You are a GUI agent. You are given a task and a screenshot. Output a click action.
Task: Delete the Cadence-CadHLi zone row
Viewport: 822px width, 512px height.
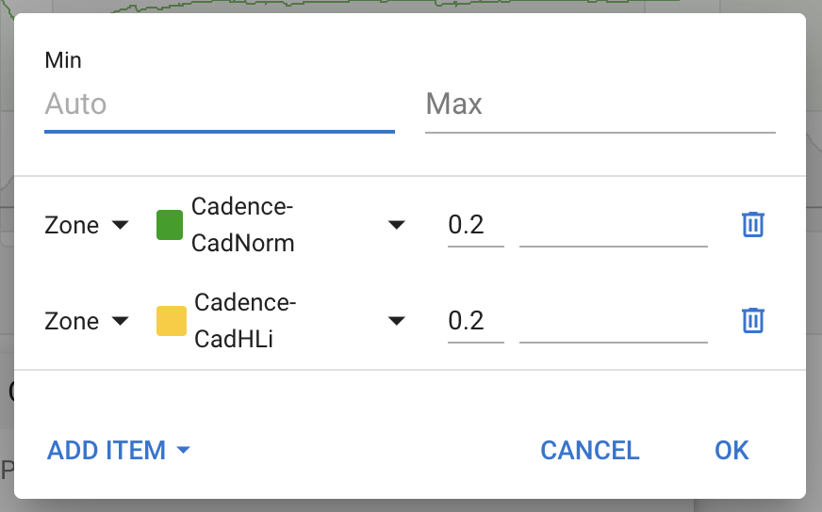click(752, 321)
